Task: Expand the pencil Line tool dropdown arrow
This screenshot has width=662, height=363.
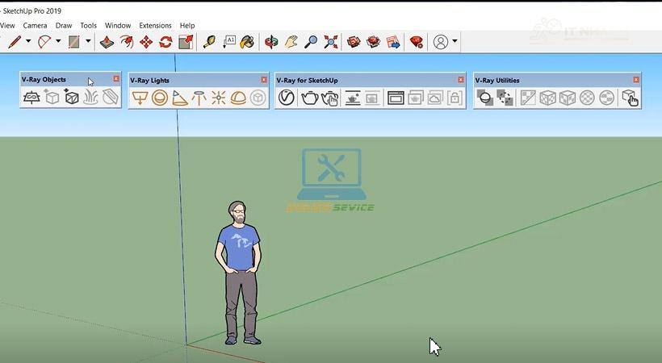Action: (x=28, y=41)
